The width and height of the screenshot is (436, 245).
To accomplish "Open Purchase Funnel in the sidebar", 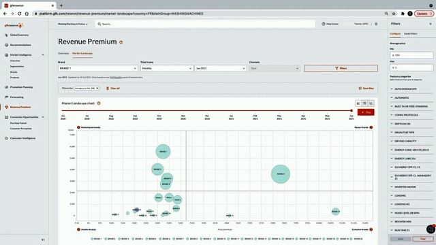I will point(18,123).
